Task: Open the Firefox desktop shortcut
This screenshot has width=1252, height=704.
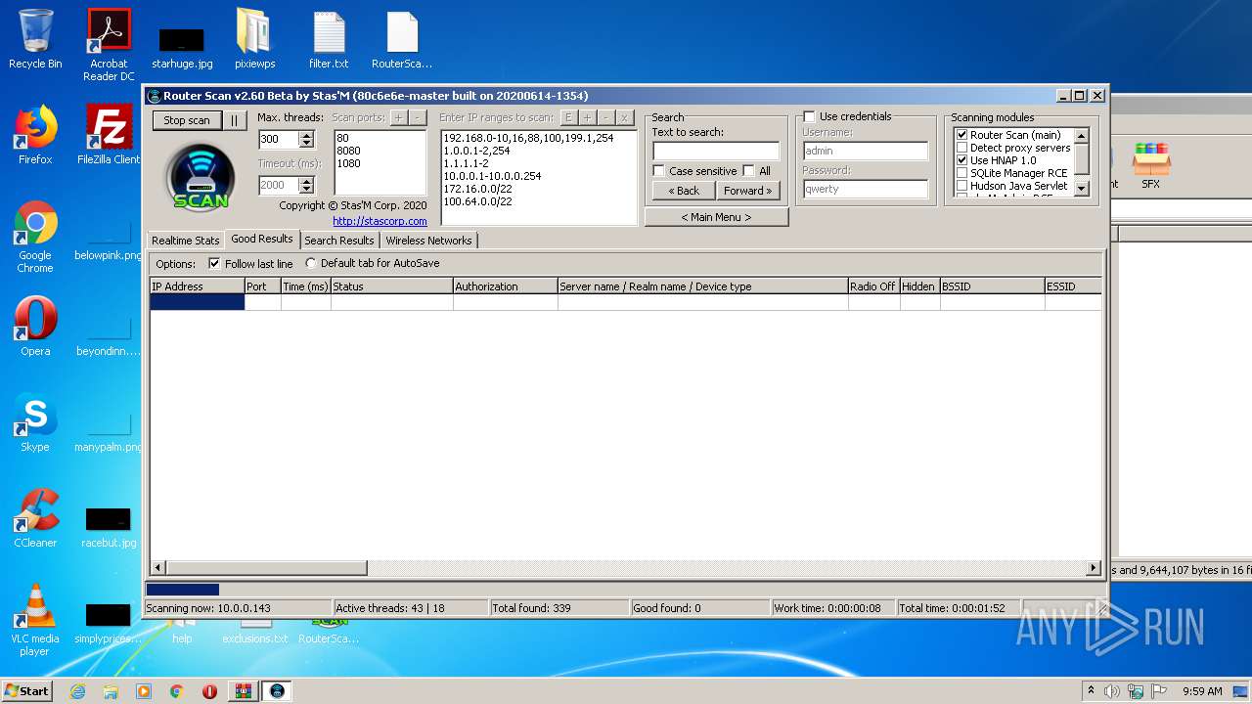Action: click(35, 135)
